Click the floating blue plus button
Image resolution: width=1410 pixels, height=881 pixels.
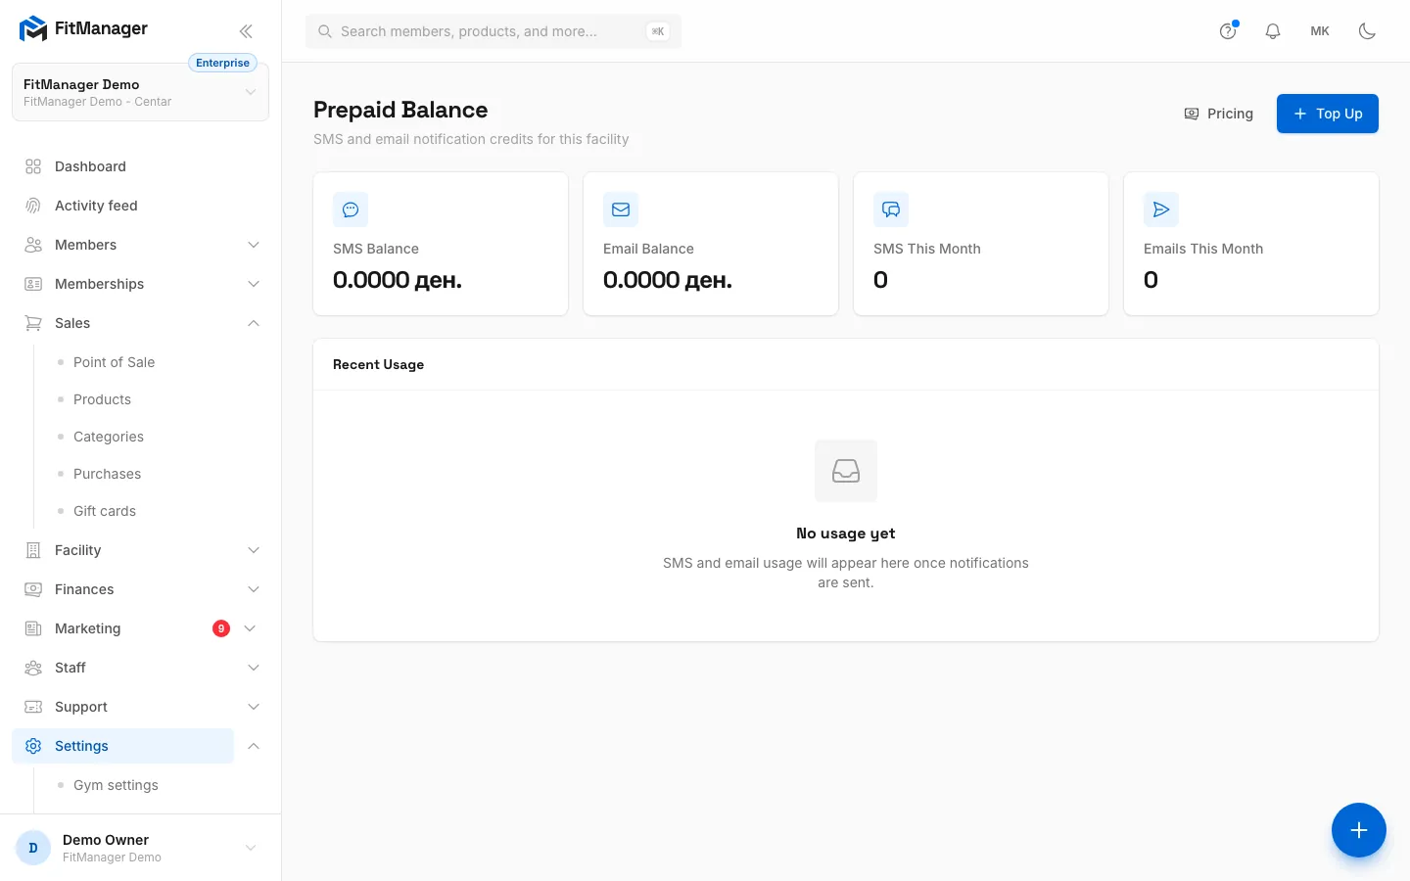[1359, 830]
